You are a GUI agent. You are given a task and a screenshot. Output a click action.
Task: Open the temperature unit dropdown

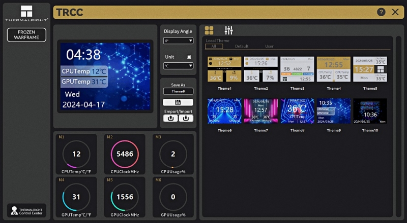pyautogui.click(x=178, y=66)
